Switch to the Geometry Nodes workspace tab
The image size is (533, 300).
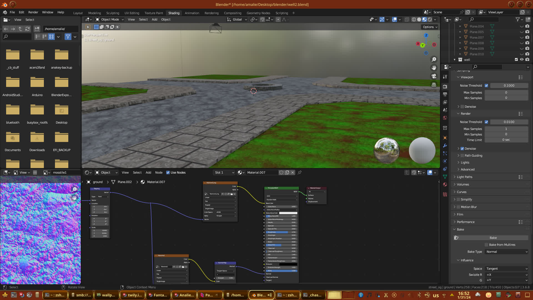(258, 13)
